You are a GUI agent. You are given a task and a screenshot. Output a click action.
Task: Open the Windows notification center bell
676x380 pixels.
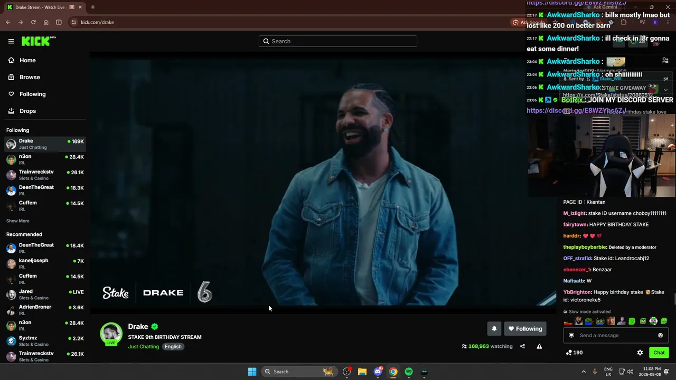(666, 372)
